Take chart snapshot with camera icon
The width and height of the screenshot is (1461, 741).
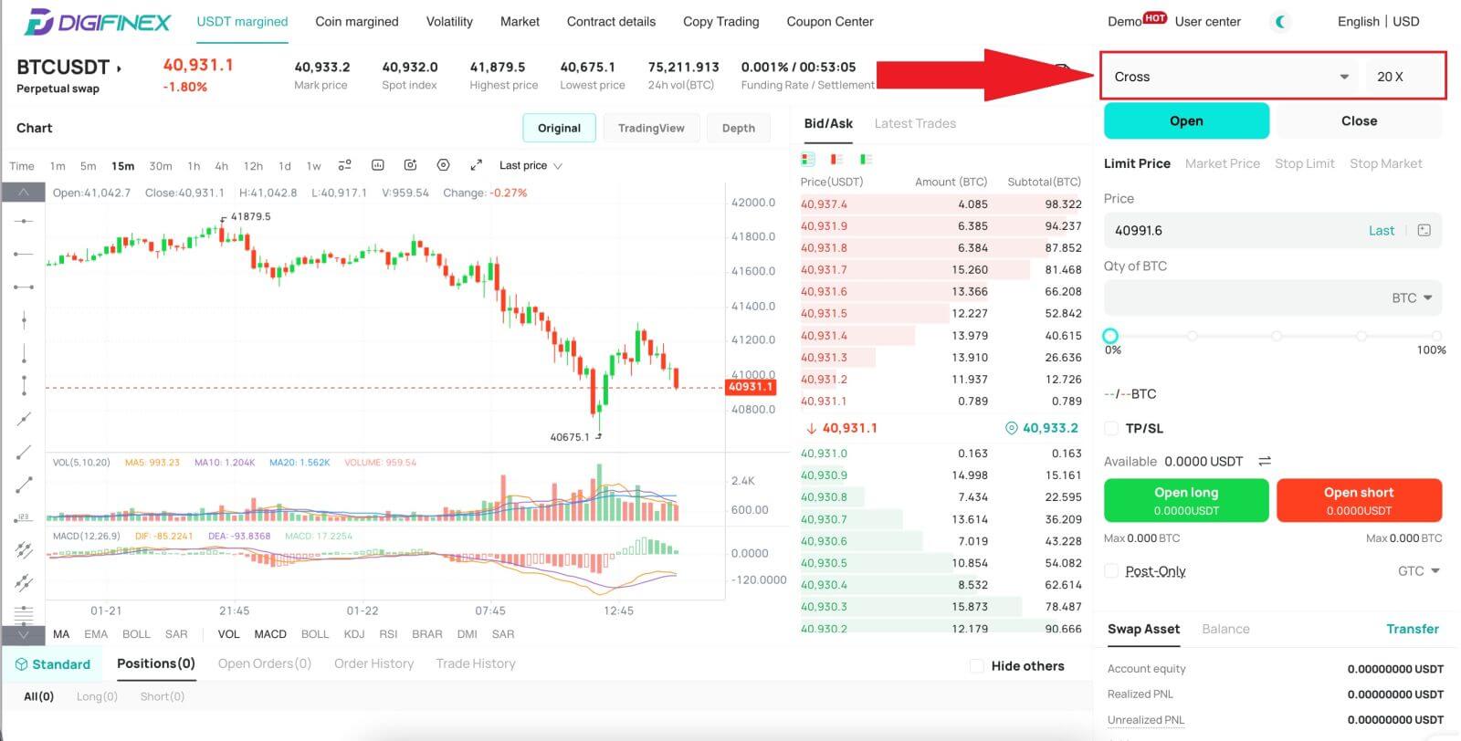(410, 165)
